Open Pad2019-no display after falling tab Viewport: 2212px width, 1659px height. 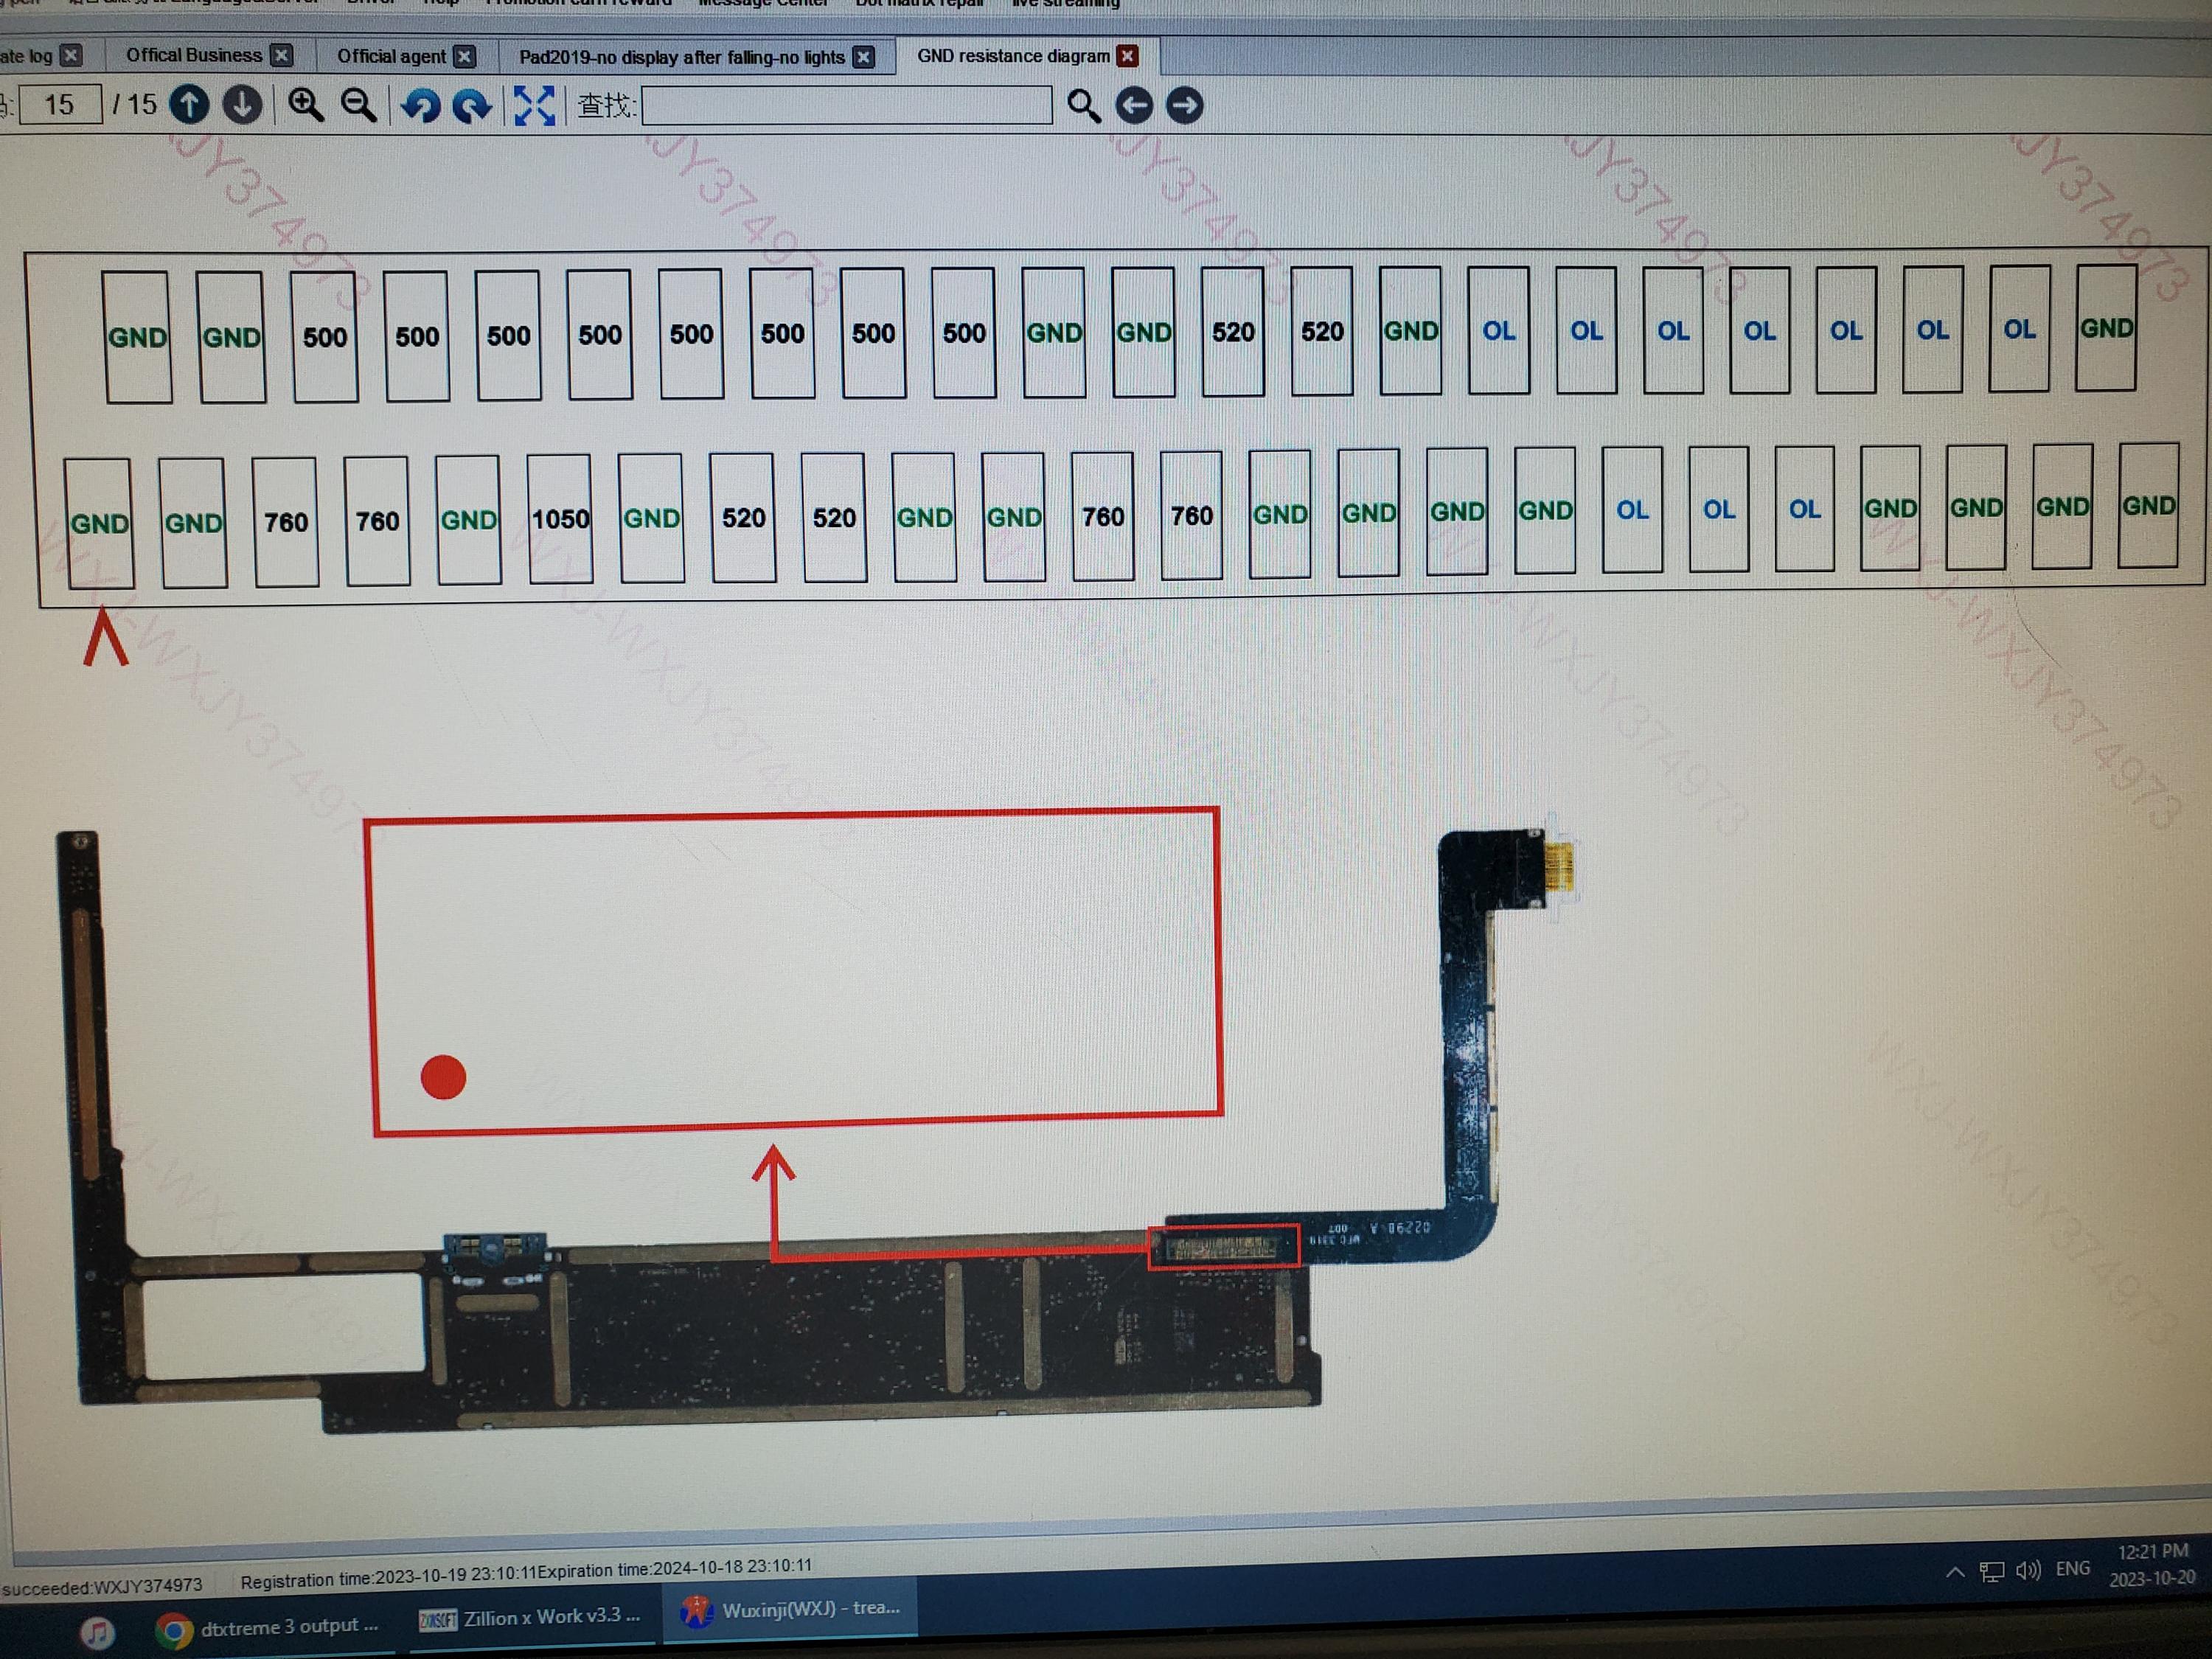coord(681,57)
